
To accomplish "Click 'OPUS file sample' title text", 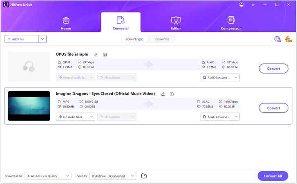I will (72, 54).
